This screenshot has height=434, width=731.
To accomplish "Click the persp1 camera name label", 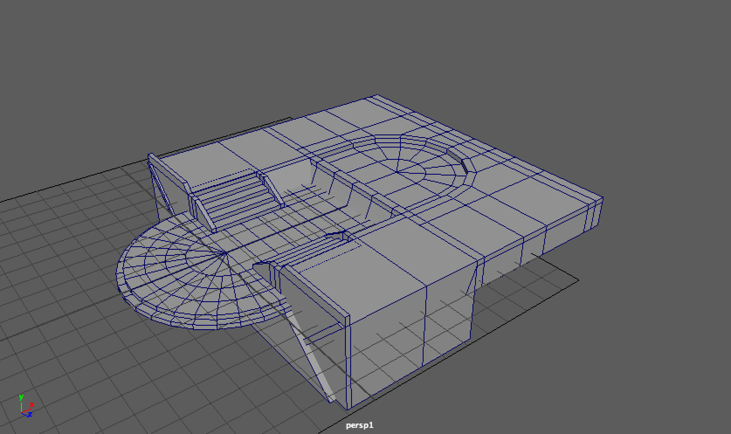I will 360,425.
